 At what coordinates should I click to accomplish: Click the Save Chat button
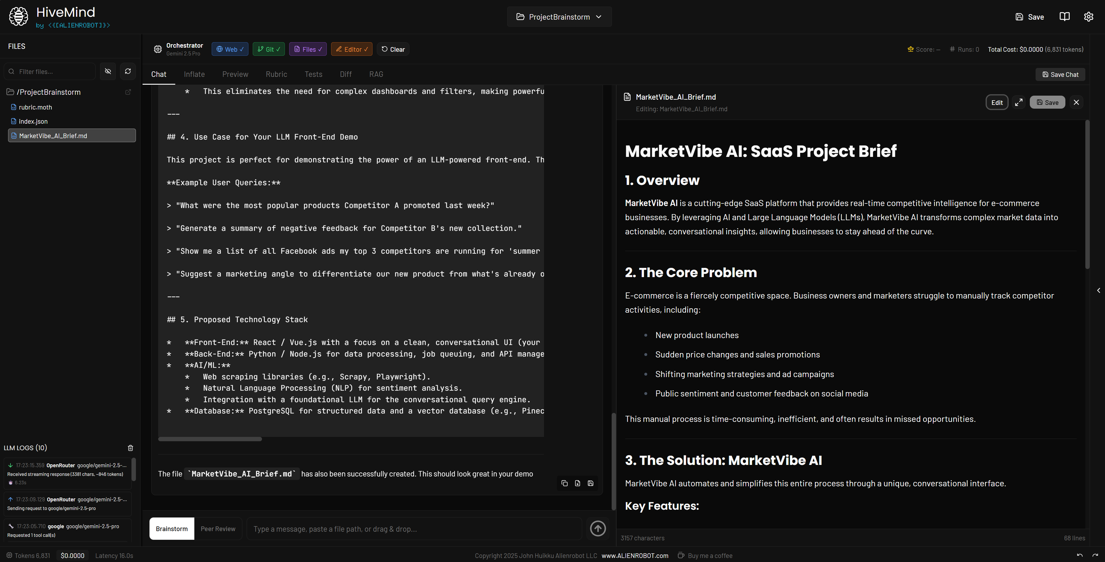[1060, 74]
